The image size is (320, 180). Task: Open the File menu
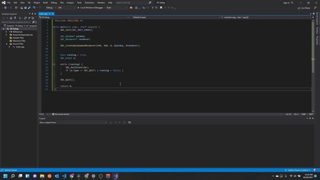9,2
